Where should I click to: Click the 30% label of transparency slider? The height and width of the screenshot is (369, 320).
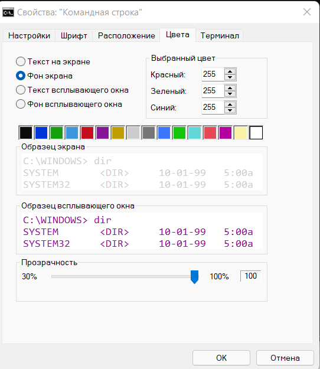coord(29,276)
